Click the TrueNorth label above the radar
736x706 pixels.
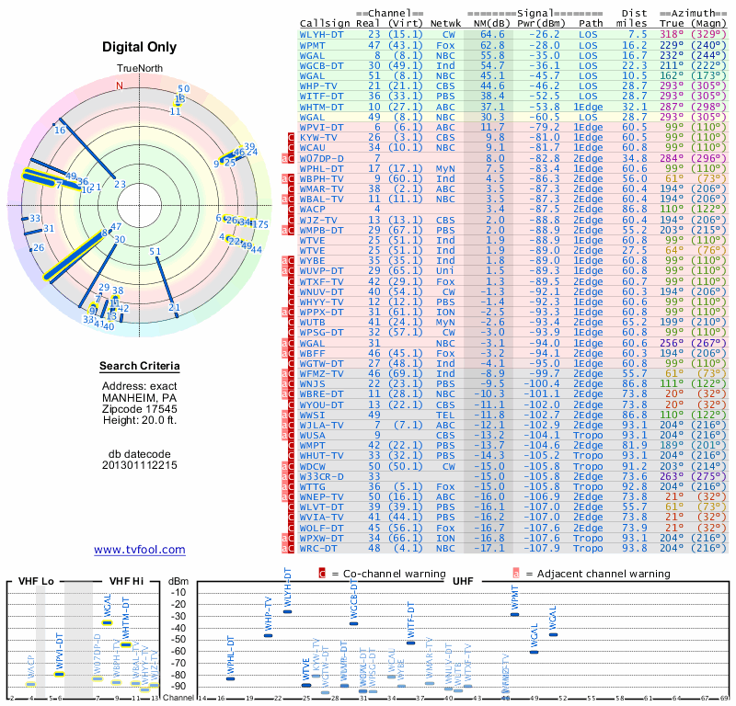140,69
